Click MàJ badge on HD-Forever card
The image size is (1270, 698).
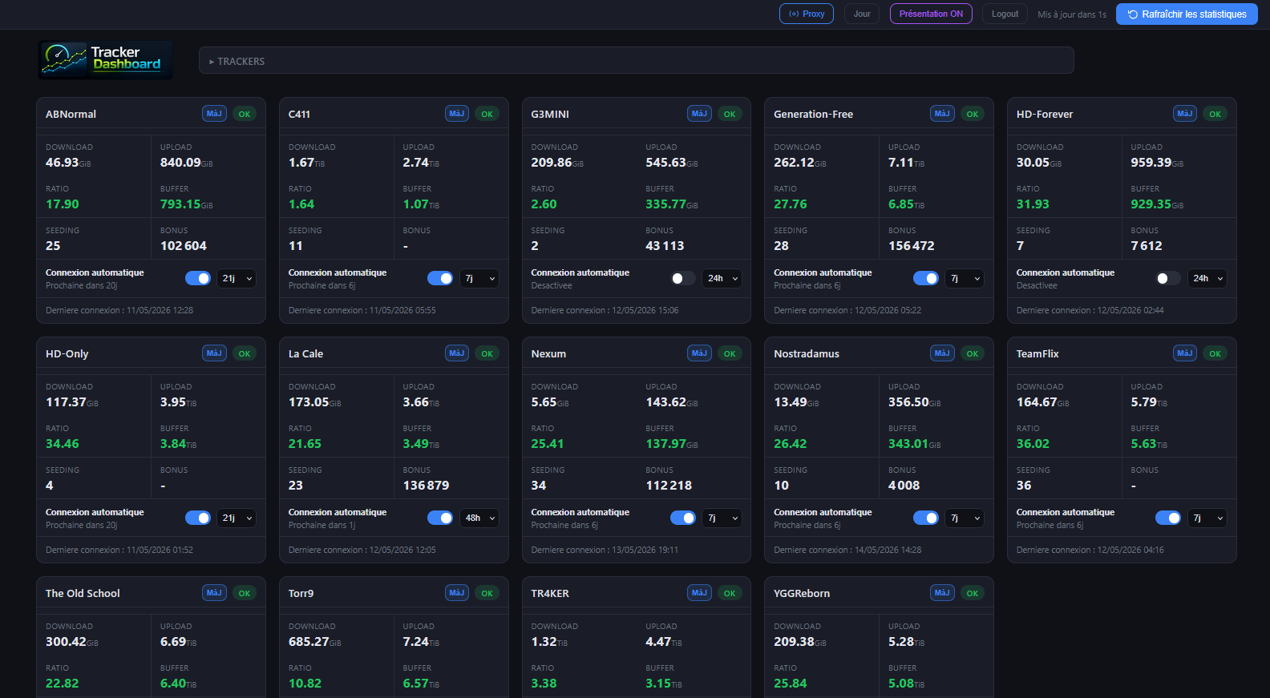tap(1184, 114)
